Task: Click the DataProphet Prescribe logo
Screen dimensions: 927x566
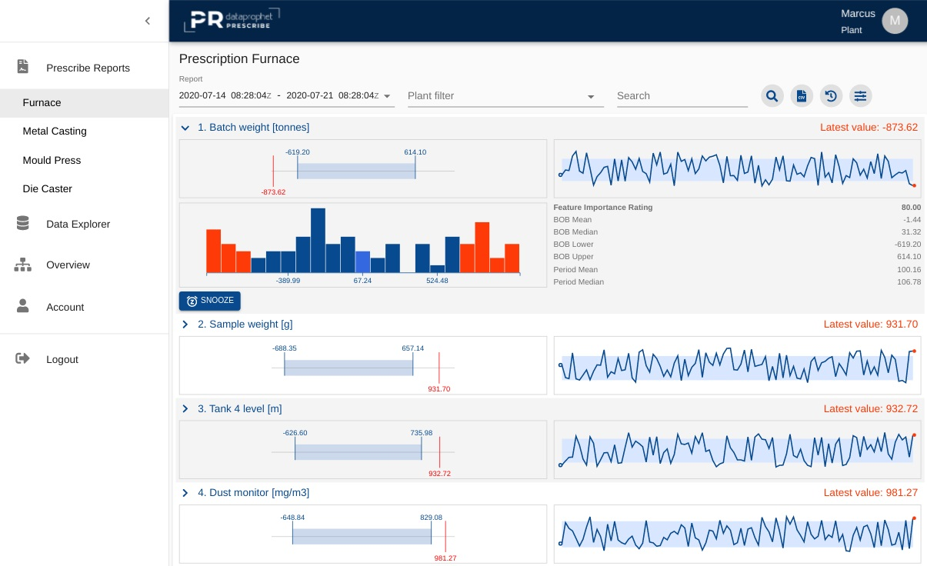Action: (230, 20)
